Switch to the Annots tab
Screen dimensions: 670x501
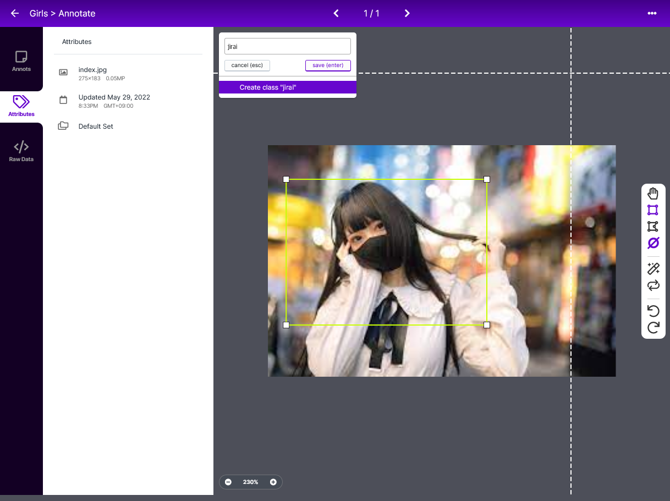(x=21, y=61)
